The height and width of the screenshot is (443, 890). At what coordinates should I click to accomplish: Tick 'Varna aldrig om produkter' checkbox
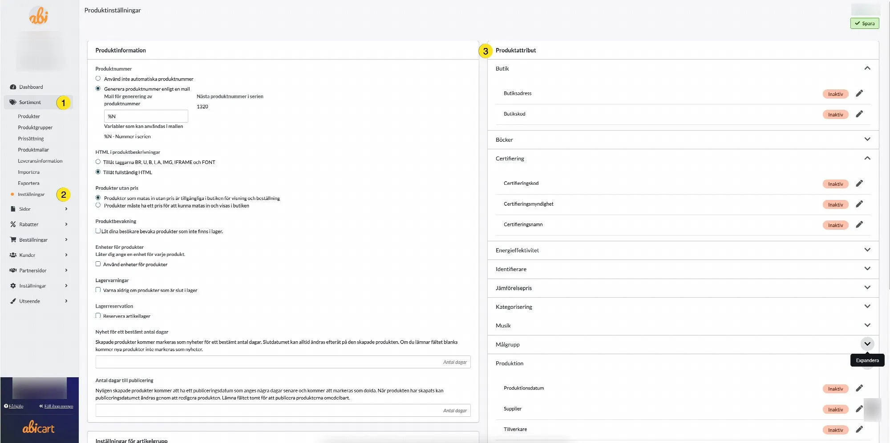[98, 290]
